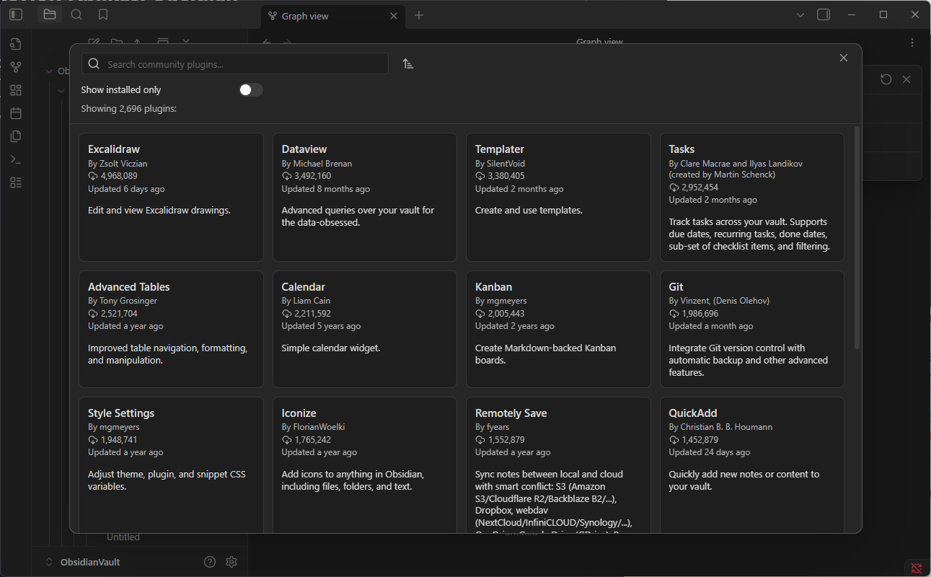Click the sort plugins icon
Viewport: 931px width, 577px height.
(x=408, y=64)
